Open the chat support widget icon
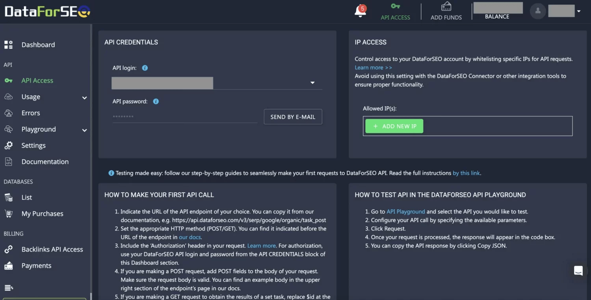Viewport: 591px width, 300px height. 578,271
